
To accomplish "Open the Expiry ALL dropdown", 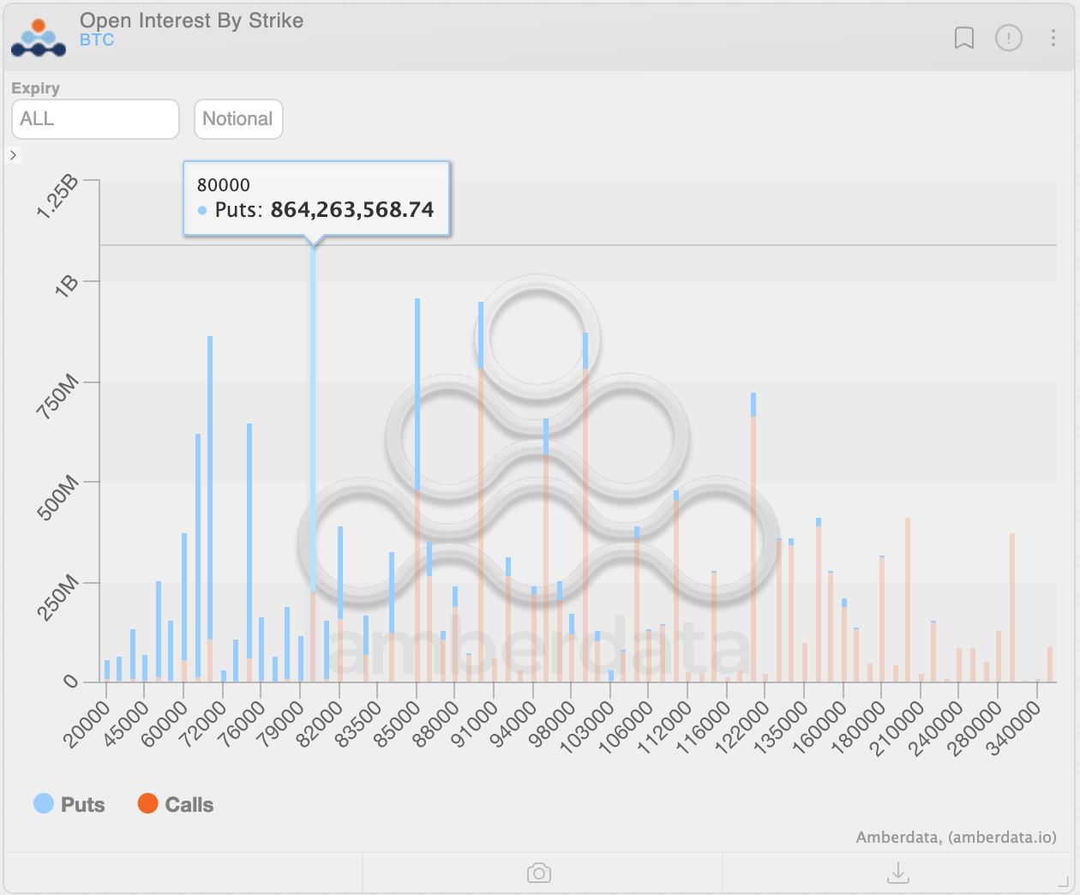I will coord(95,119).
